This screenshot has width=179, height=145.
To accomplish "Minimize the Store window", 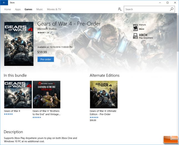I will 160,2.
